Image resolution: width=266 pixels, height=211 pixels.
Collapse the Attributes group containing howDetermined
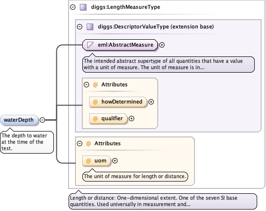tap(87, 84)
